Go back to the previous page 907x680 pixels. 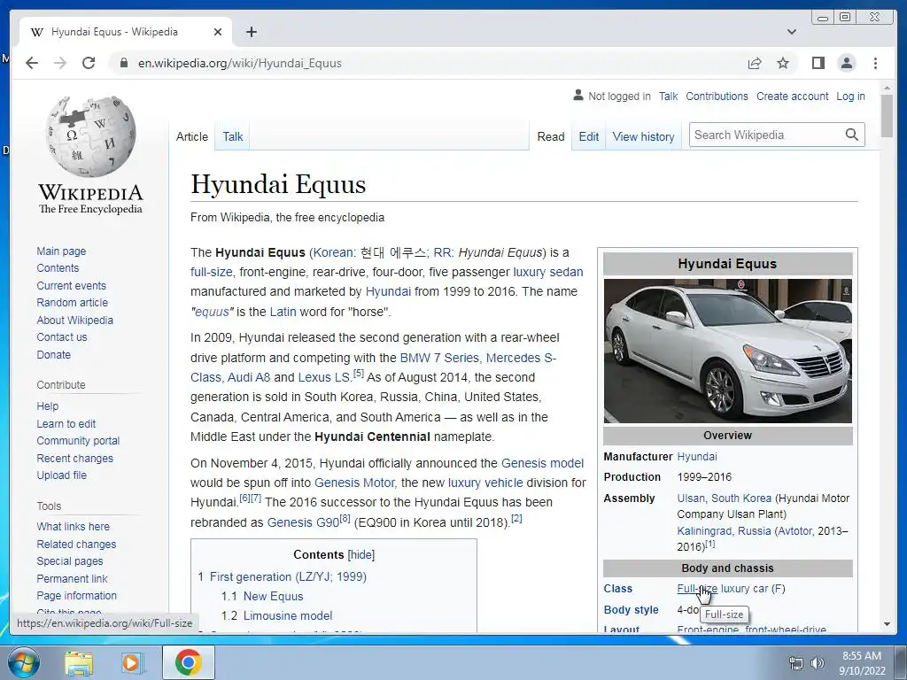pyautogui.click(x=32, y=63)
